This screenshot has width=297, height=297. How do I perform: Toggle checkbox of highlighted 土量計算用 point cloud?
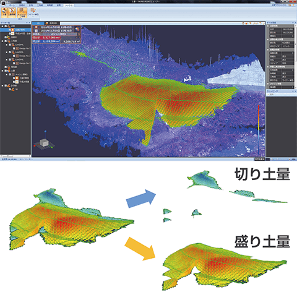[x=10, y=30]
